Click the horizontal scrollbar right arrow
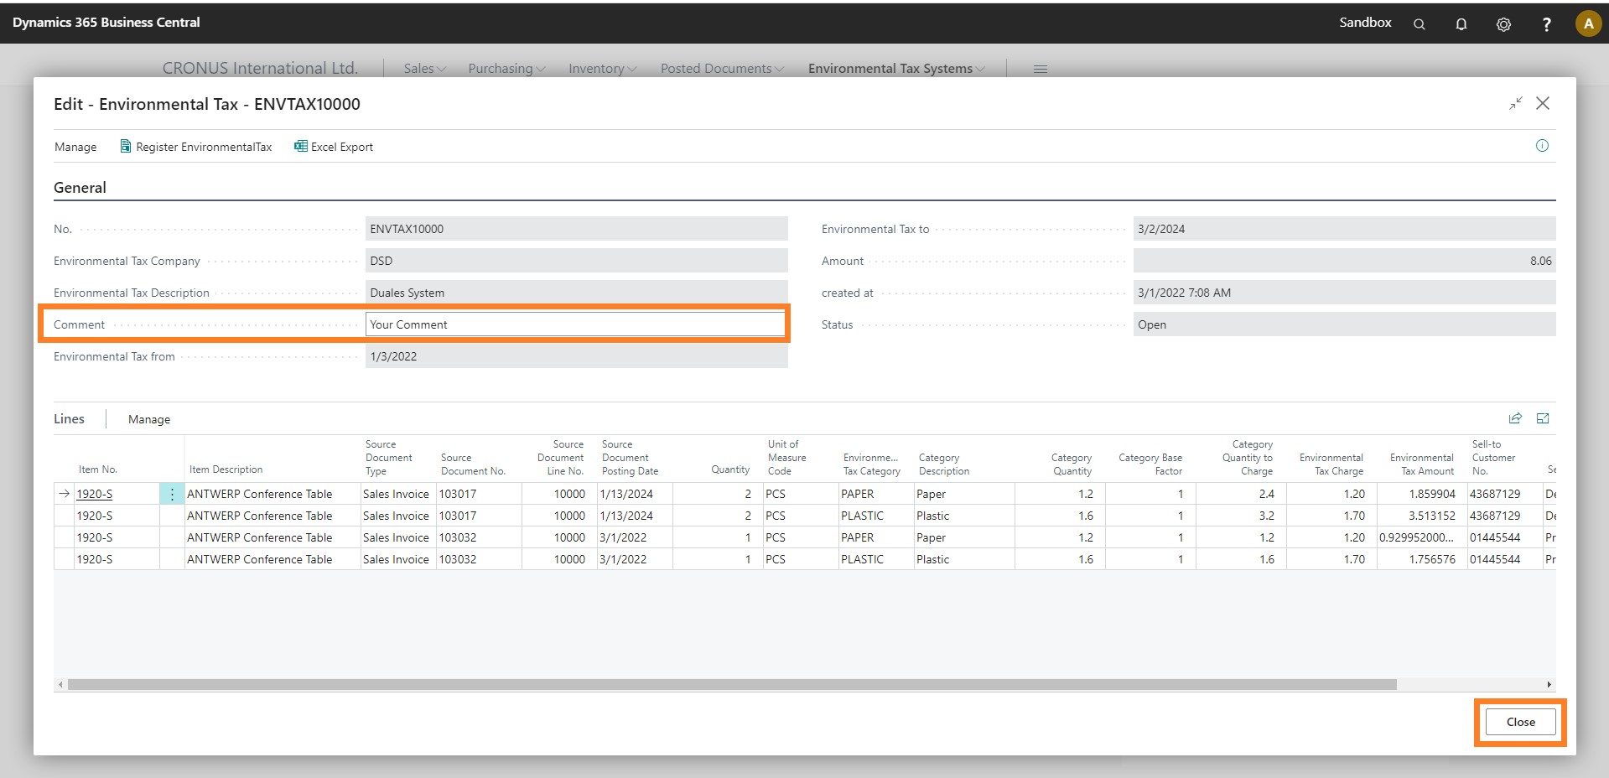 click(x=1549, y=684)
